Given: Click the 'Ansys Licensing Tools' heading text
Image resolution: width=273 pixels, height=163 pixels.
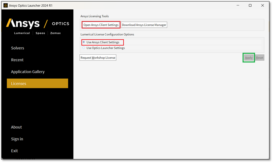Looking at the screenshot, I should click(x=94, y=16).
